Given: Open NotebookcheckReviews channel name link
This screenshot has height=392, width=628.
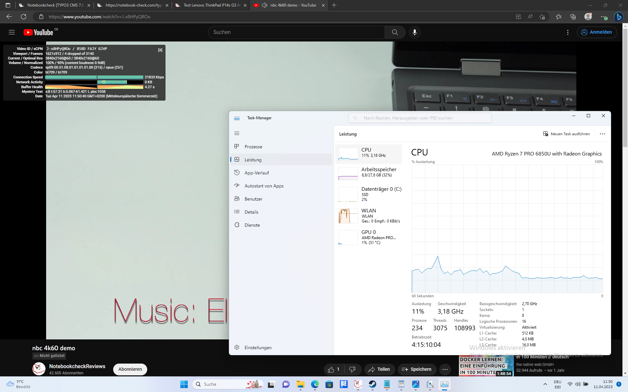Looking at the screenshot, I should tap(77, 366).
